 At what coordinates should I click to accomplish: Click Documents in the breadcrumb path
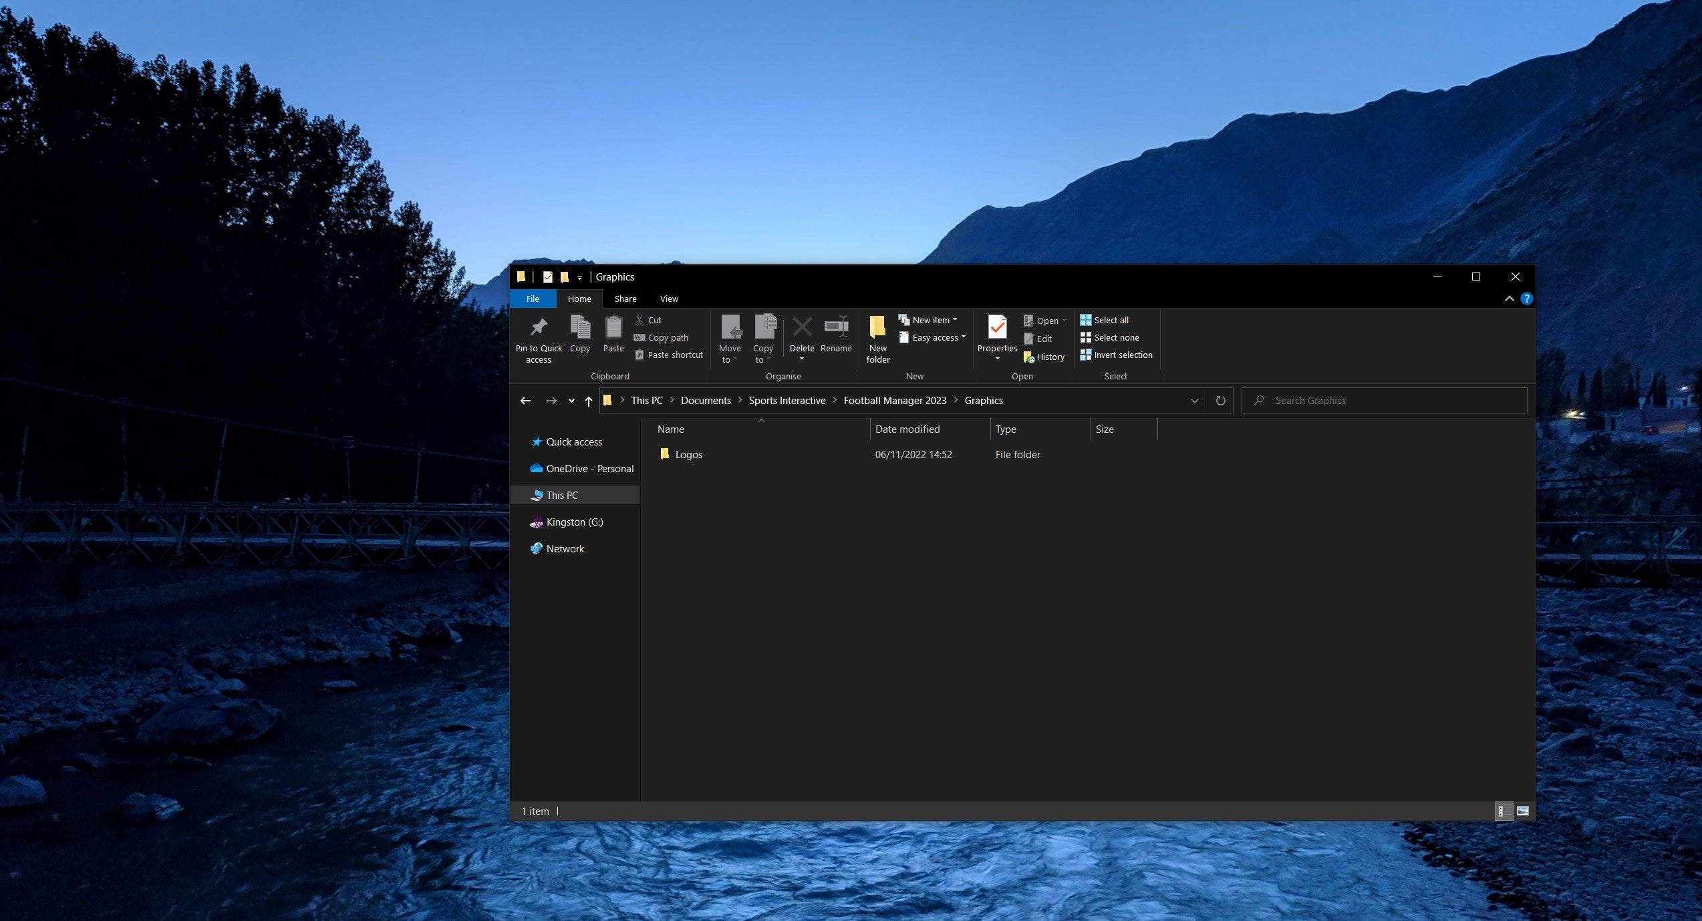pos(705,401)
